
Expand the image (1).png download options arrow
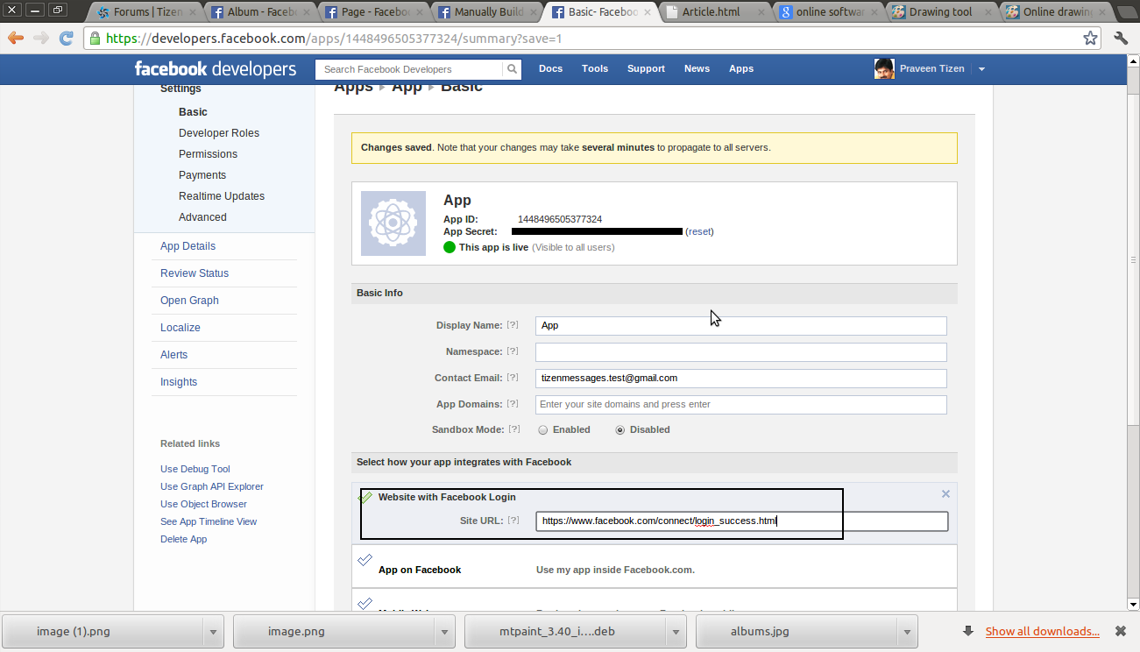212,631
